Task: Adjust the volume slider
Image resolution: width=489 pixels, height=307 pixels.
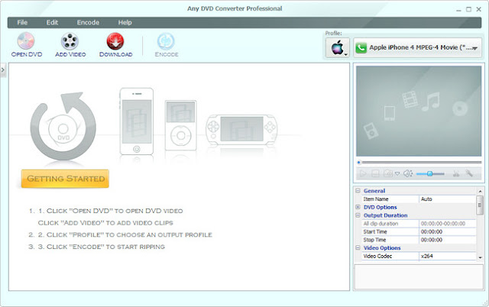Action: click(x=430, y=173)
